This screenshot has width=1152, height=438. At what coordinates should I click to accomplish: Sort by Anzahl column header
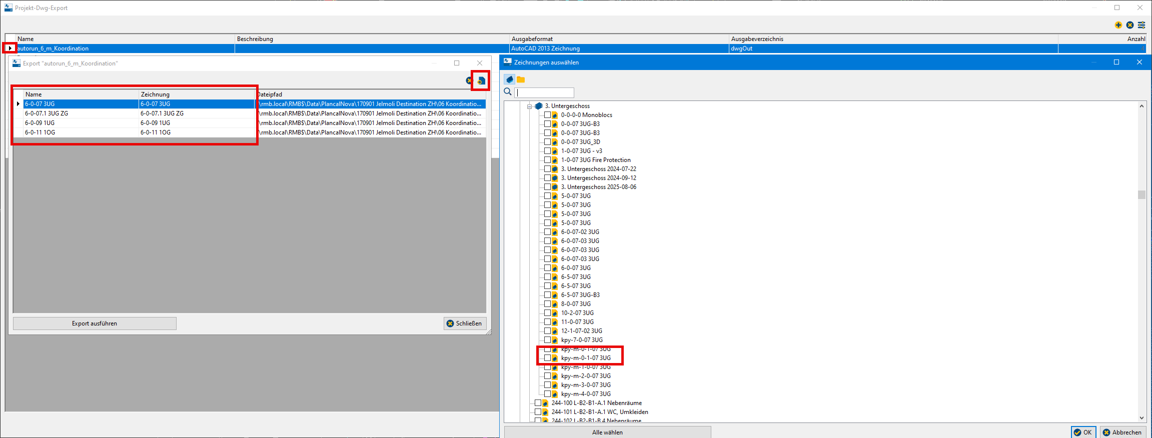point(1102,39)
